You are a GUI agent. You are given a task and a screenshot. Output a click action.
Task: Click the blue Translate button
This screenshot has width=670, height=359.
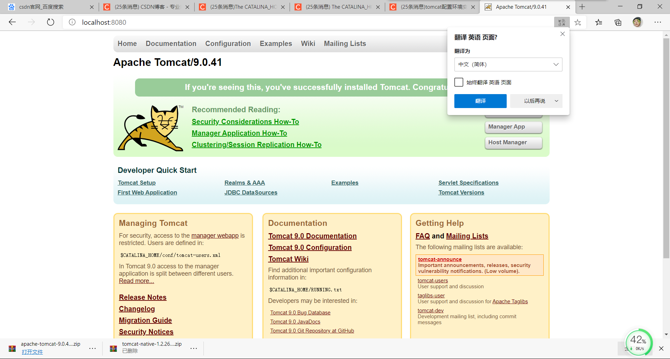point(480,101)
